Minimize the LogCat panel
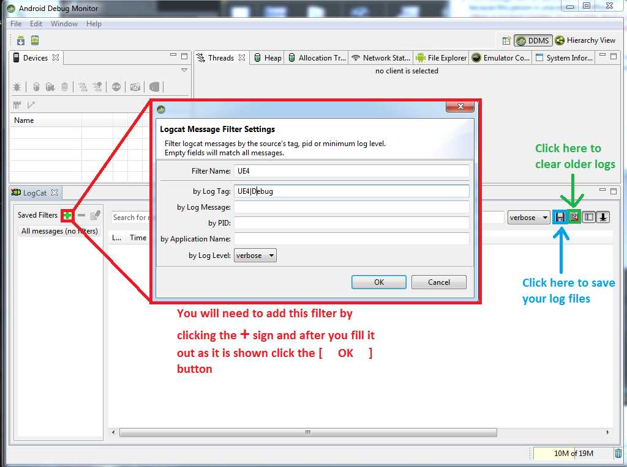Screen dimensions: 627x467 (603, 190)
